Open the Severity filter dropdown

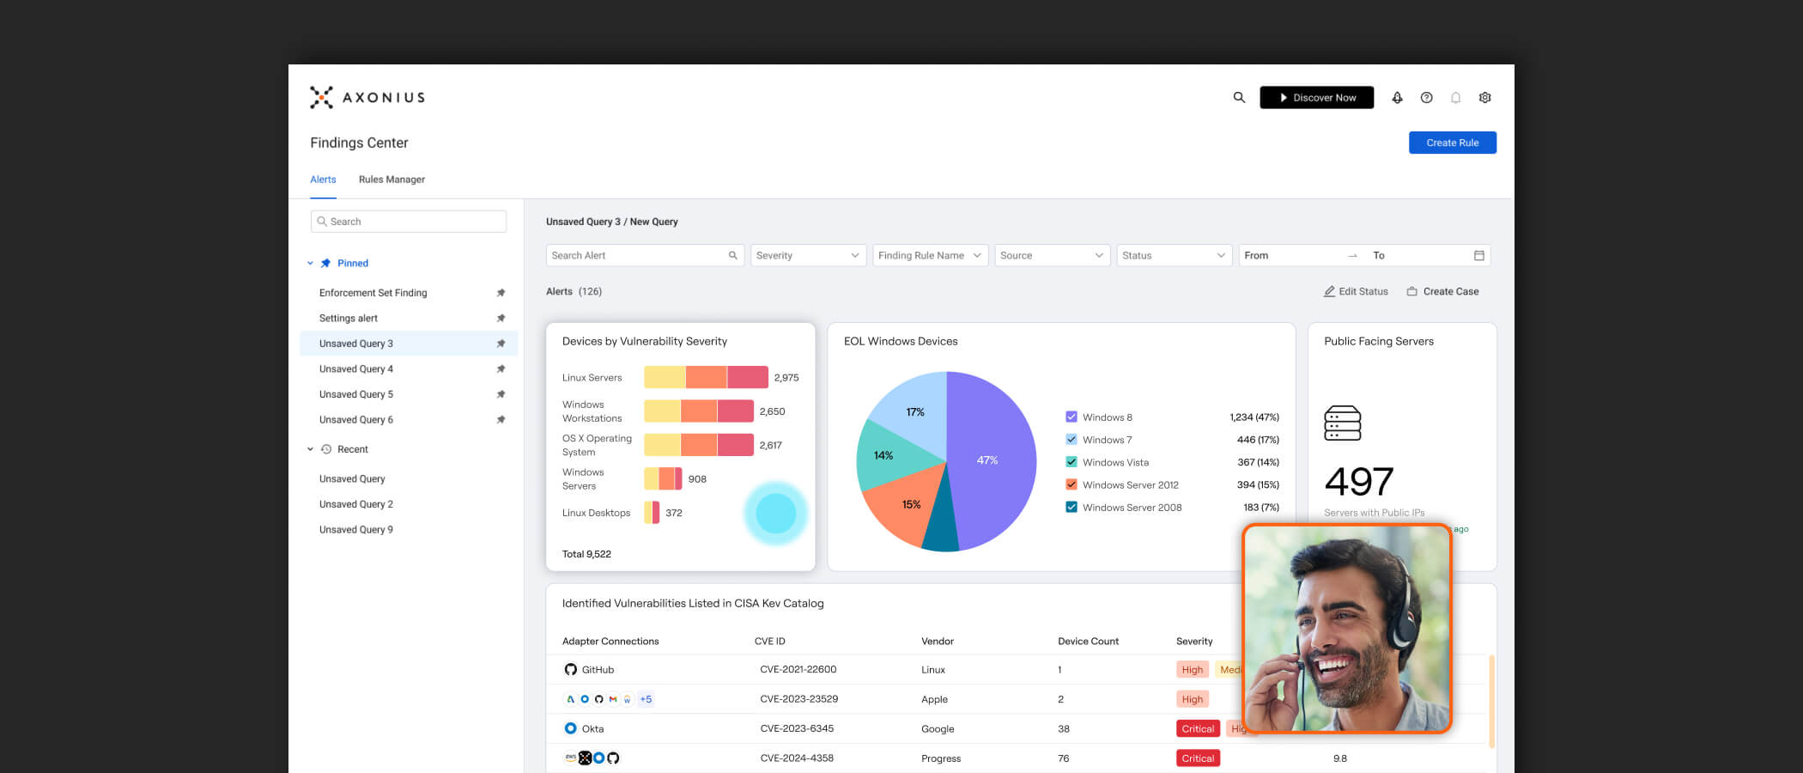(807, 256)
